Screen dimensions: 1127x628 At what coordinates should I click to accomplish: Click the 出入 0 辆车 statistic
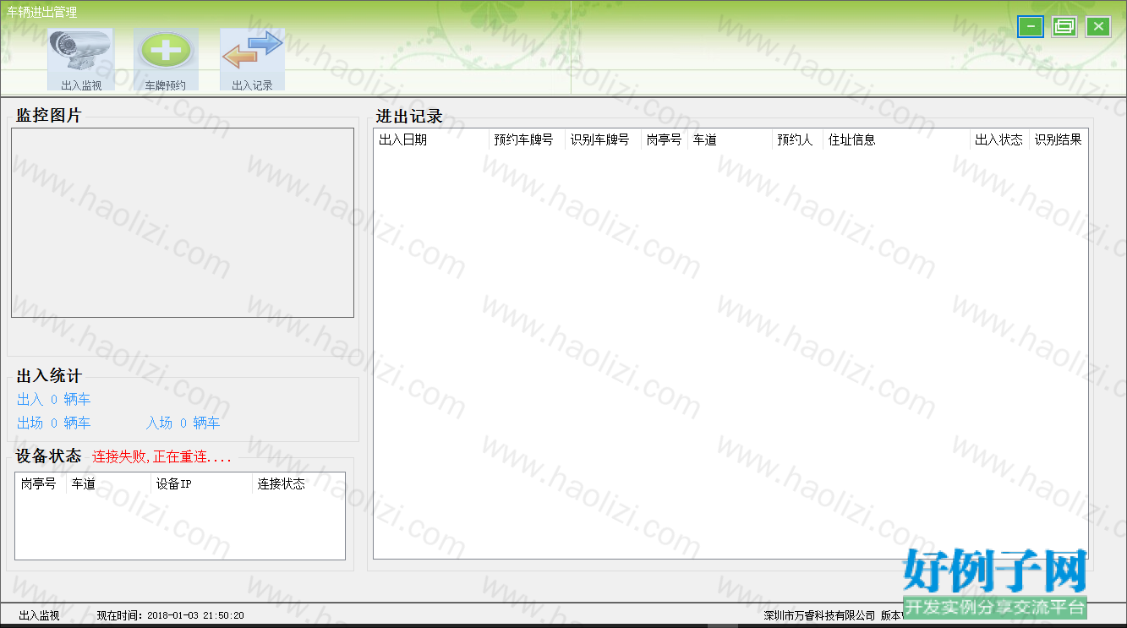54,400
